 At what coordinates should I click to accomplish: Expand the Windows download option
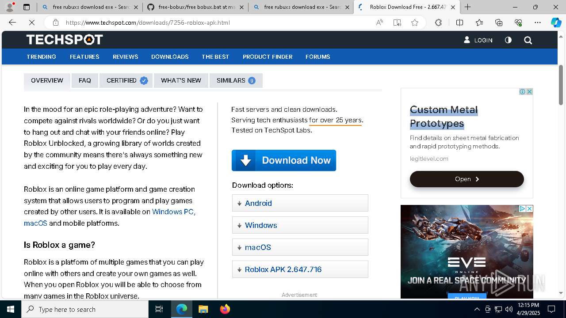(300, 225)
